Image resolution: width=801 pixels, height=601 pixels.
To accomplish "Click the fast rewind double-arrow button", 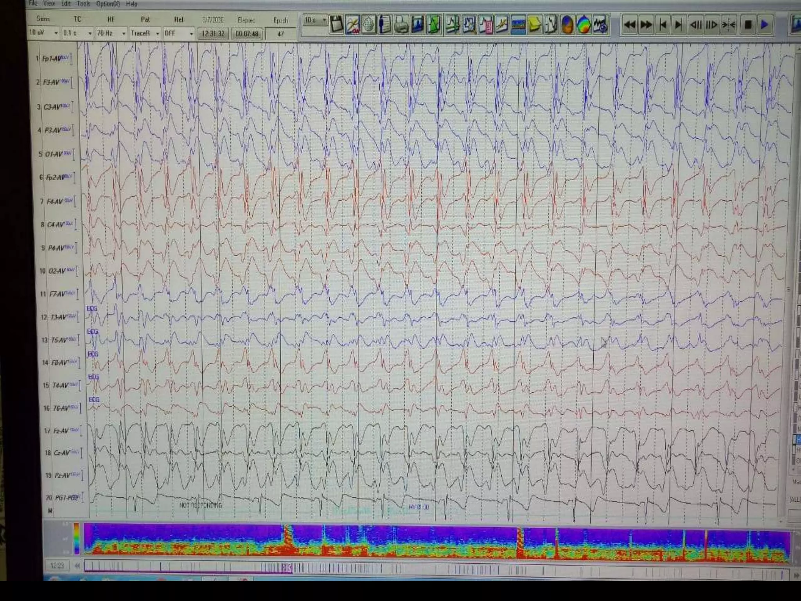I will [630, 25].
